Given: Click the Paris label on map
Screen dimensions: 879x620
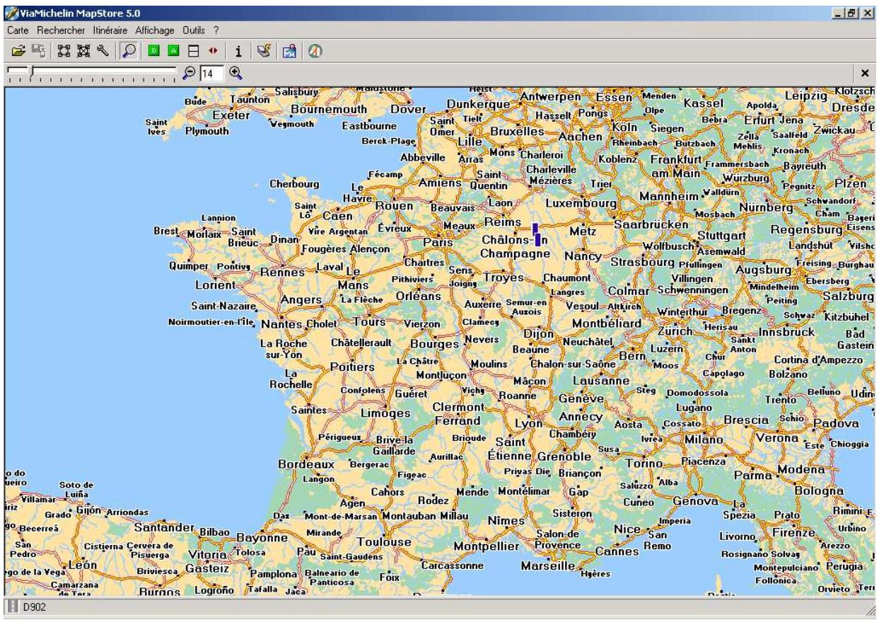Looking at the screenshot, I should 437,243.
